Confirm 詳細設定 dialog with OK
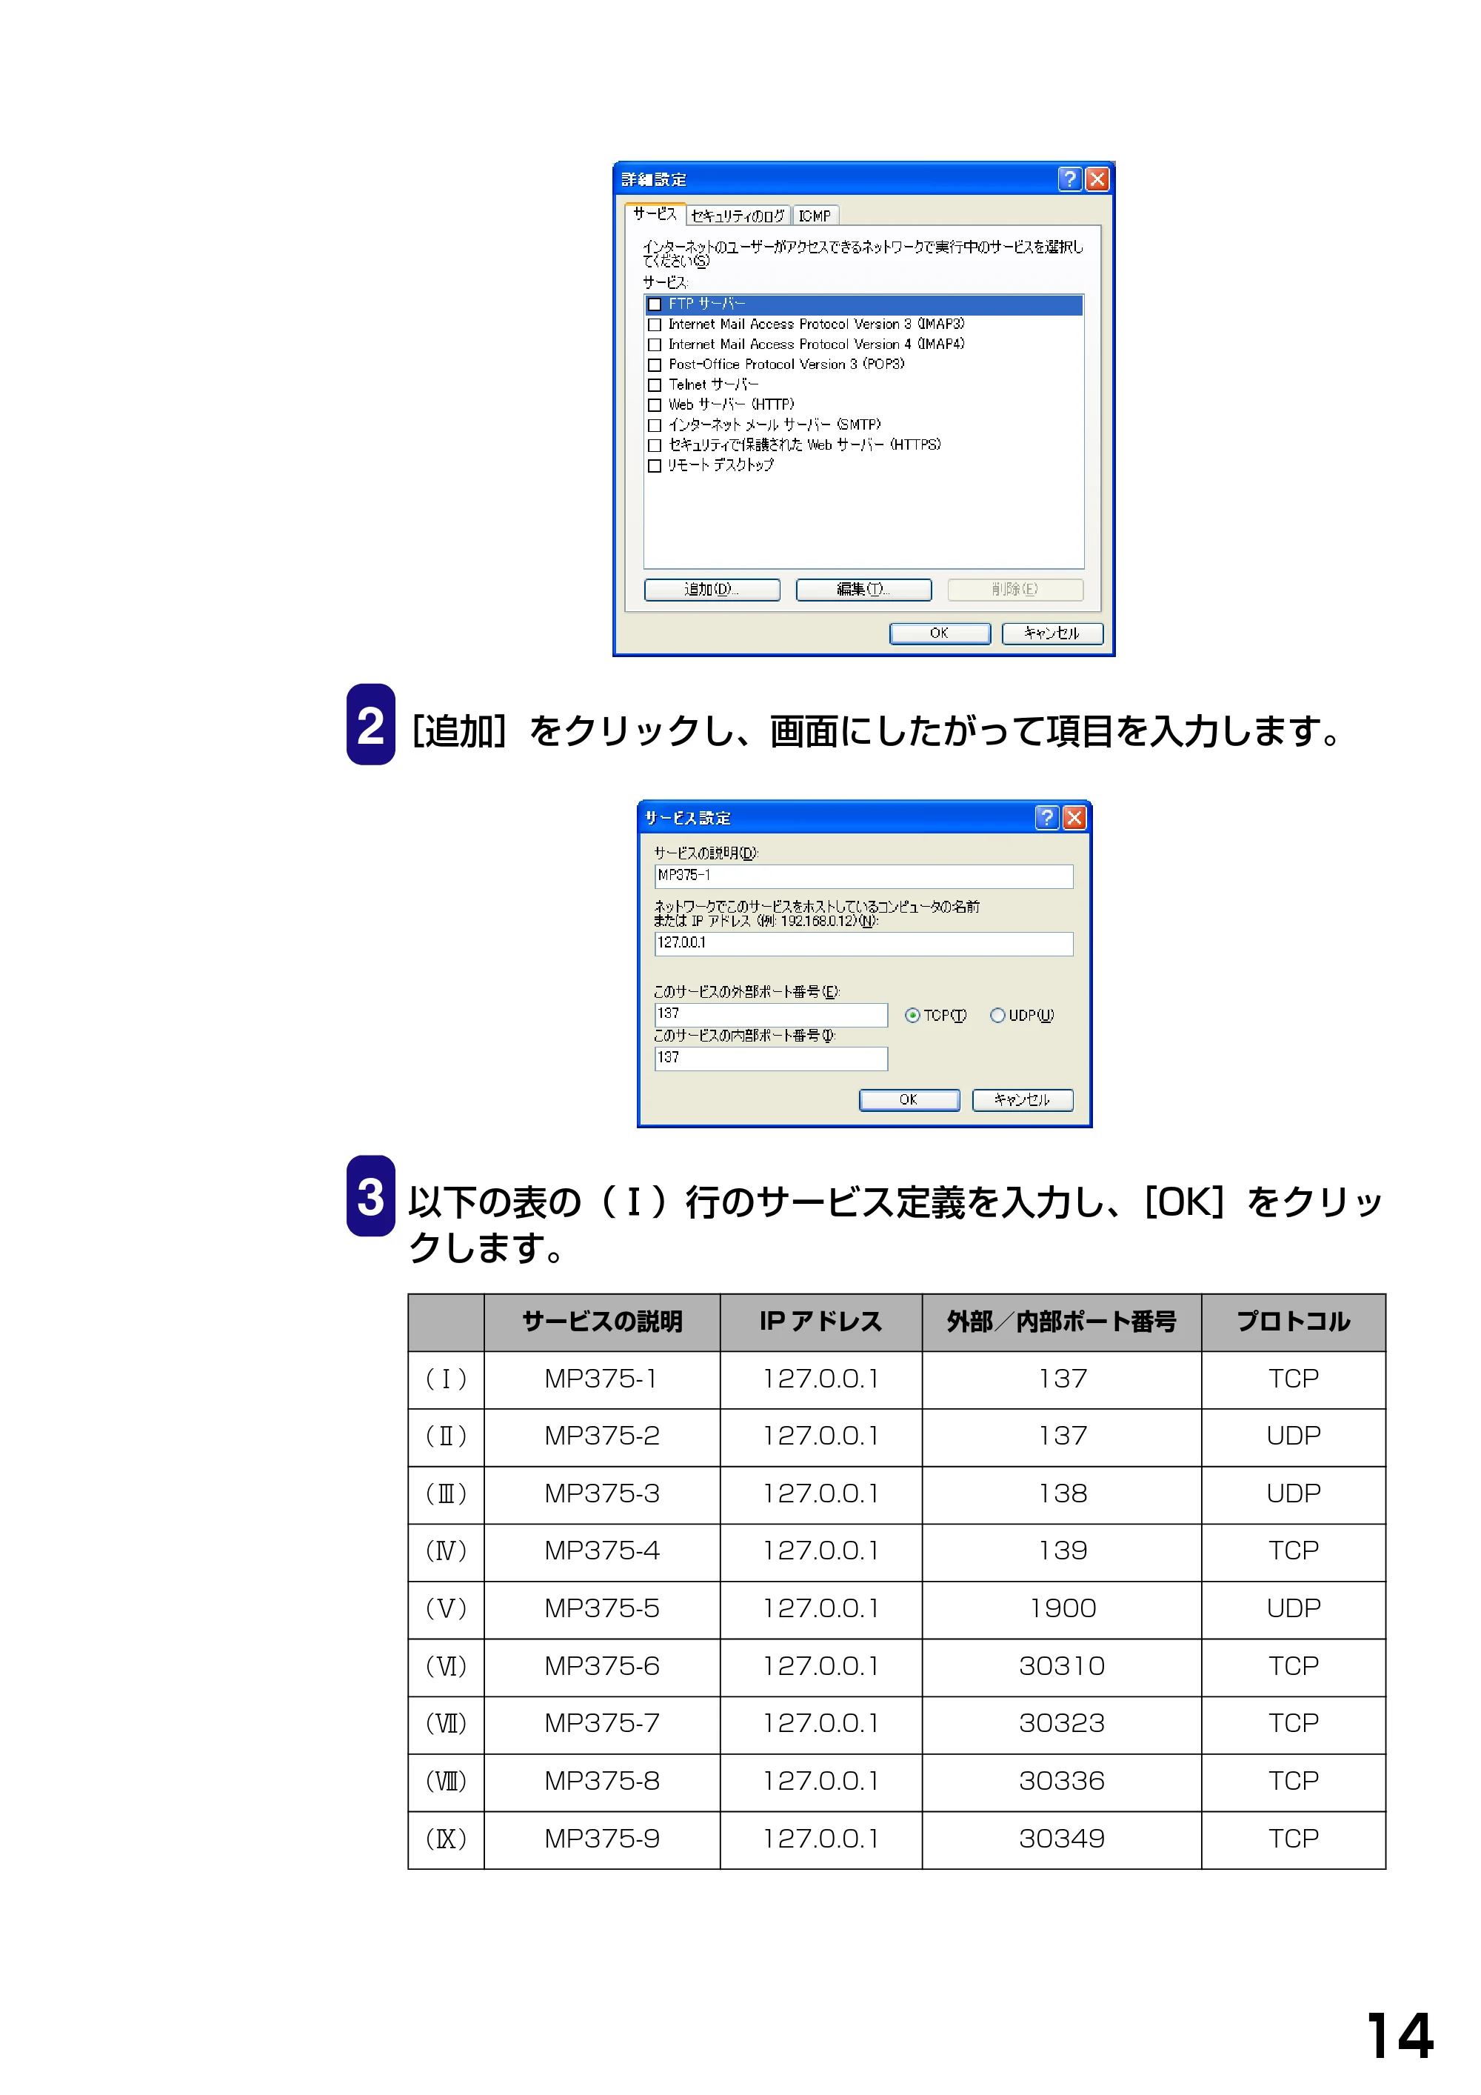The height and width of the screenshot is (2095, 1481). pyautogui.click(x=939, y=633)
